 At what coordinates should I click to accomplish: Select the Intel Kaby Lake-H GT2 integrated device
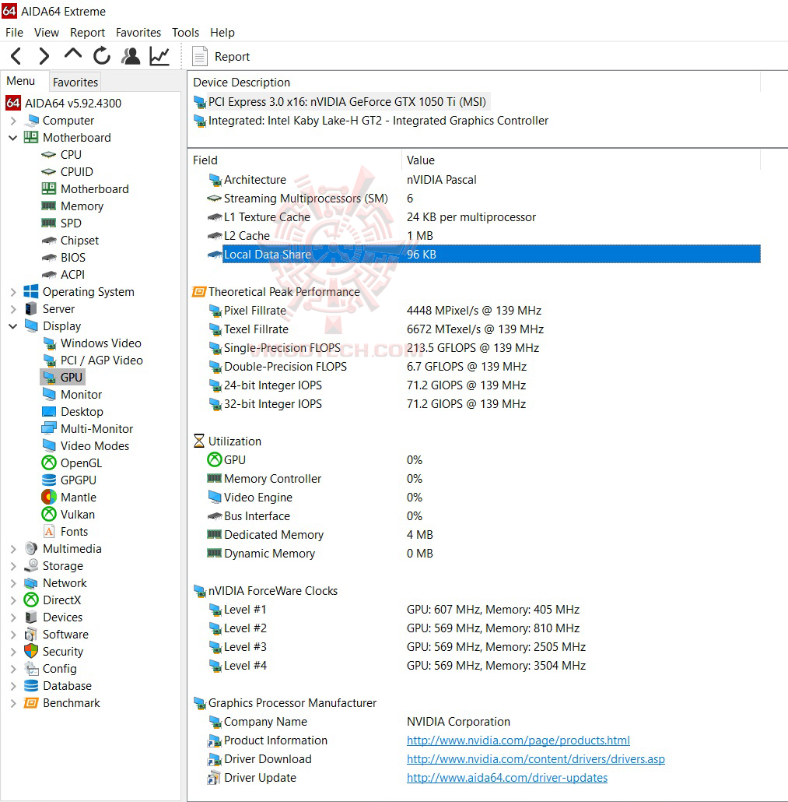[371, 121]
